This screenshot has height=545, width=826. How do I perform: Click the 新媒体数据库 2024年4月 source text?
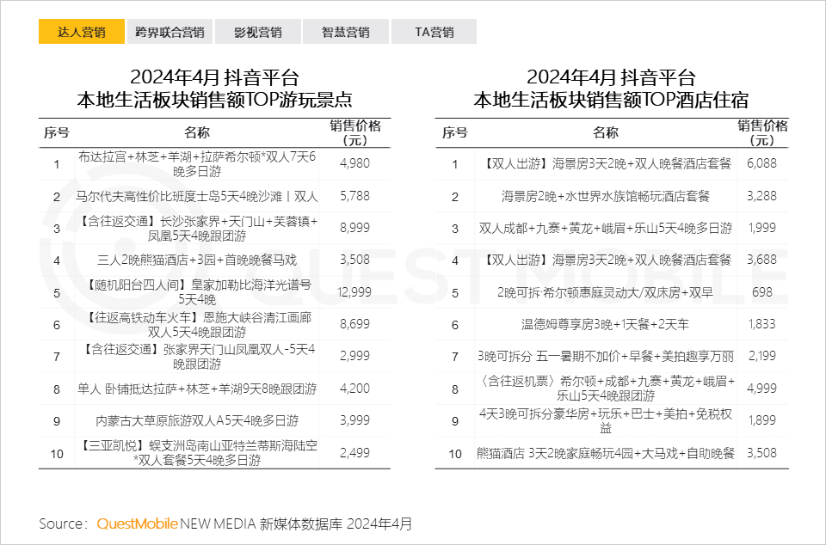pyautogui.click(x=336, y=524)
